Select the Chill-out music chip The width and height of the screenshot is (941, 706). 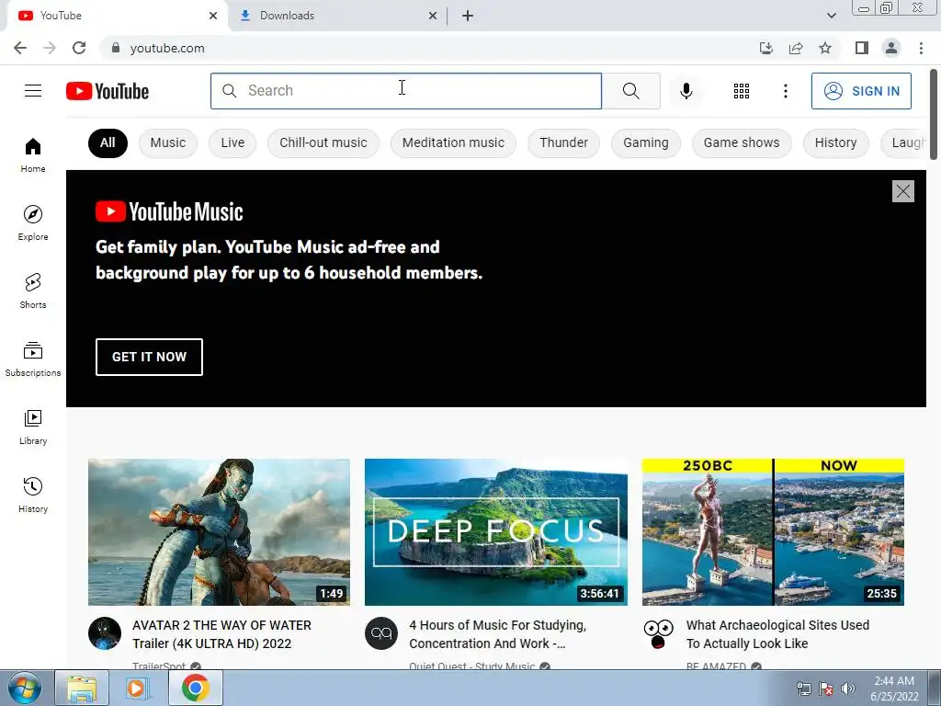pos(323,142)
